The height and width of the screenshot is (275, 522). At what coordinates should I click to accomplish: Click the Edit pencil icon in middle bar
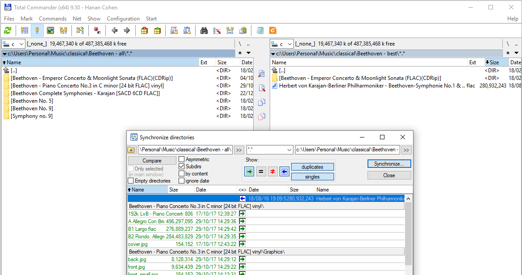pyautogui.click(x=262, y=88)
